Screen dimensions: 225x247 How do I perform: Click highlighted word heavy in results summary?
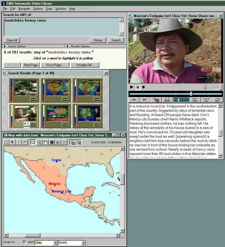pos(75,52)
